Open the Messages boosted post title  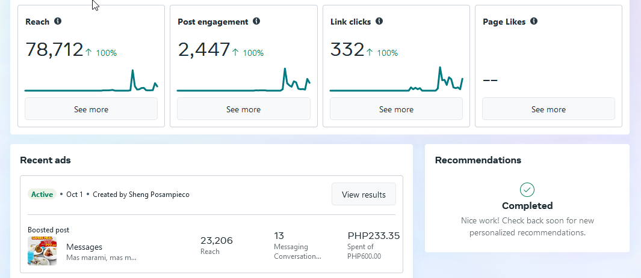tap(84, 247)
